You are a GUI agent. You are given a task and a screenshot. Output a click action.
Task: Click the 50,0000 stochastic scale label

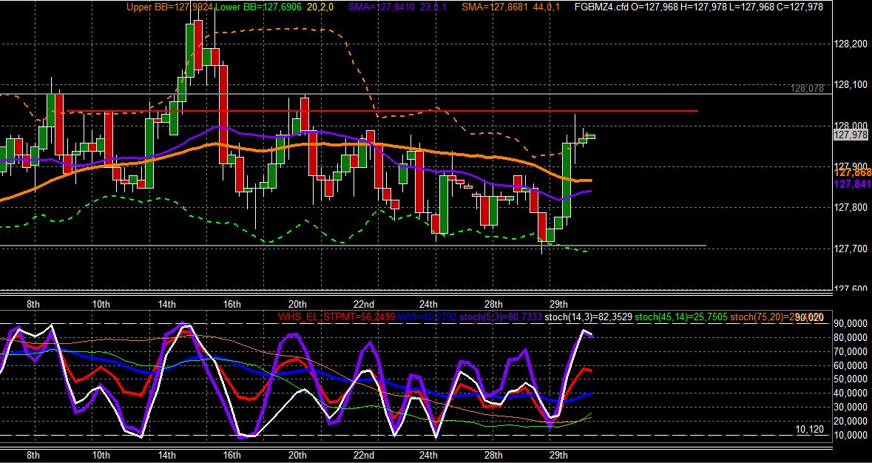click(851, 379)
